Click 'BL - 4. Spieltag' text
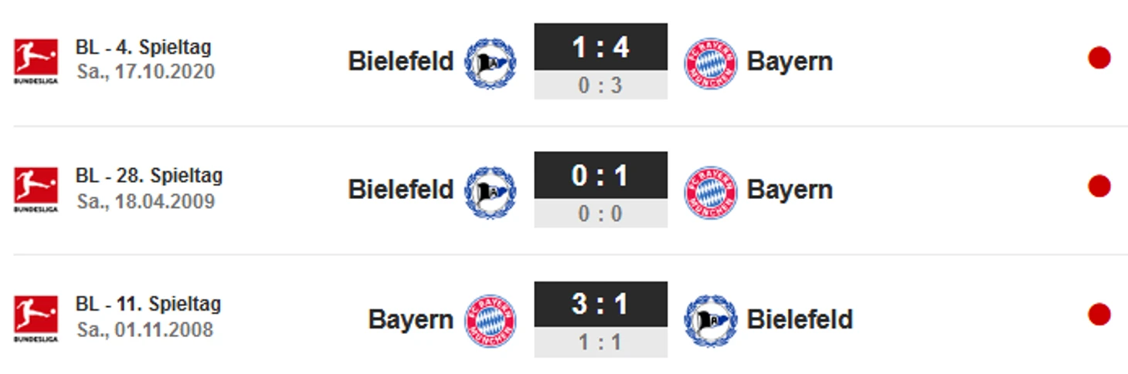1128x374 pixels. point(143,47)
